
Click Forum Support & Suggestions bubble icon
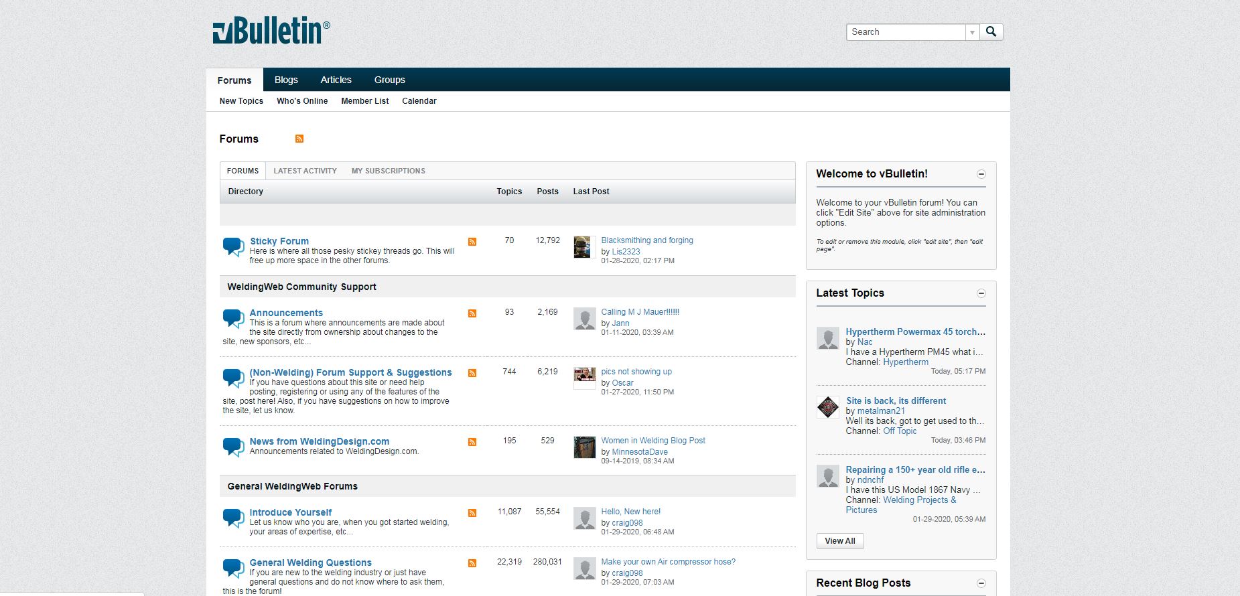point(233,378)
